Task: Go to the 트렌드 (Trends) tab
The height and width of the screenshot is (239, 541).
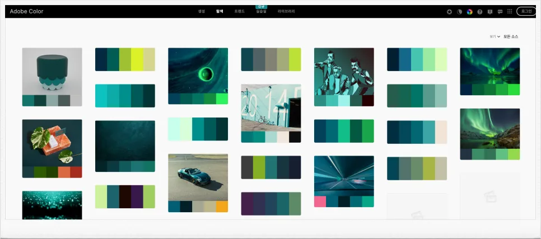Action: click(240, 11)
